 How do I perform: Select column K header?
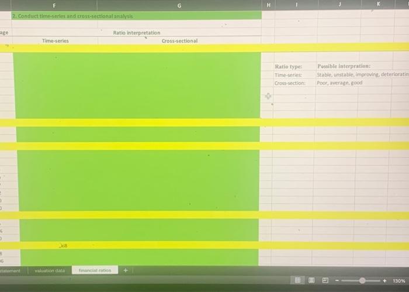pos(378,4)
